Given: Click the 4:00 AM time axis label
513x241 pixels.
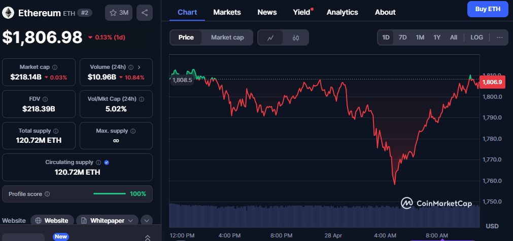Looking at the screenshot, I should coord(386,235).
